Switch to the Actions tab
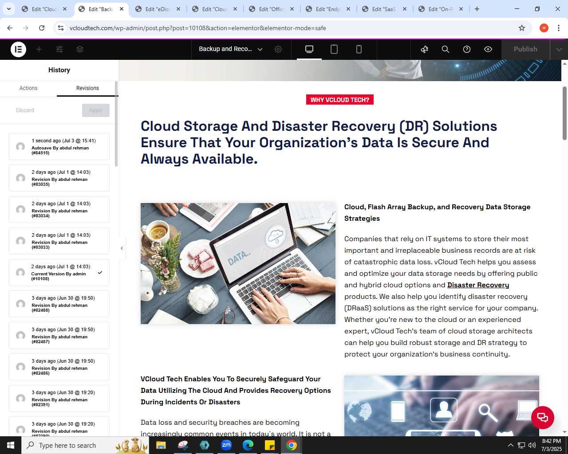The image size is (568, 454). coord(28,88)
